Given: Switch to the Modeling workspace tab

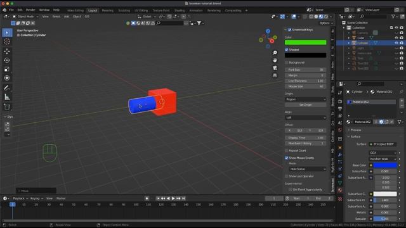Looking at the screenshot, I should click(x=107, y=11).
